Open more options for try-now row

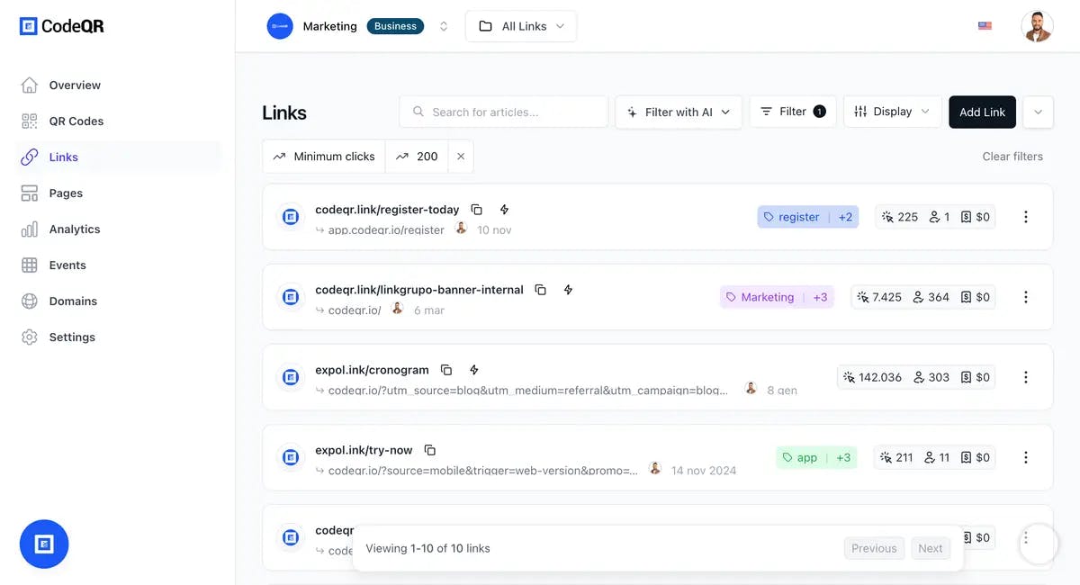point(1025,457)
